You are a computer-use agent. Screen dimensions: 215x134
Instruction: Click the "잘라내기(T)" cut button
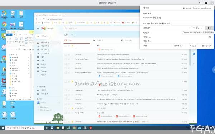tap(179, 46)
